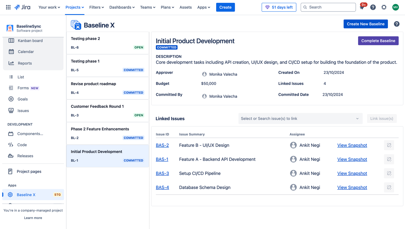Click the 51 days left button
The width and height of the screenshot is (405, 229).
[279, 7]
